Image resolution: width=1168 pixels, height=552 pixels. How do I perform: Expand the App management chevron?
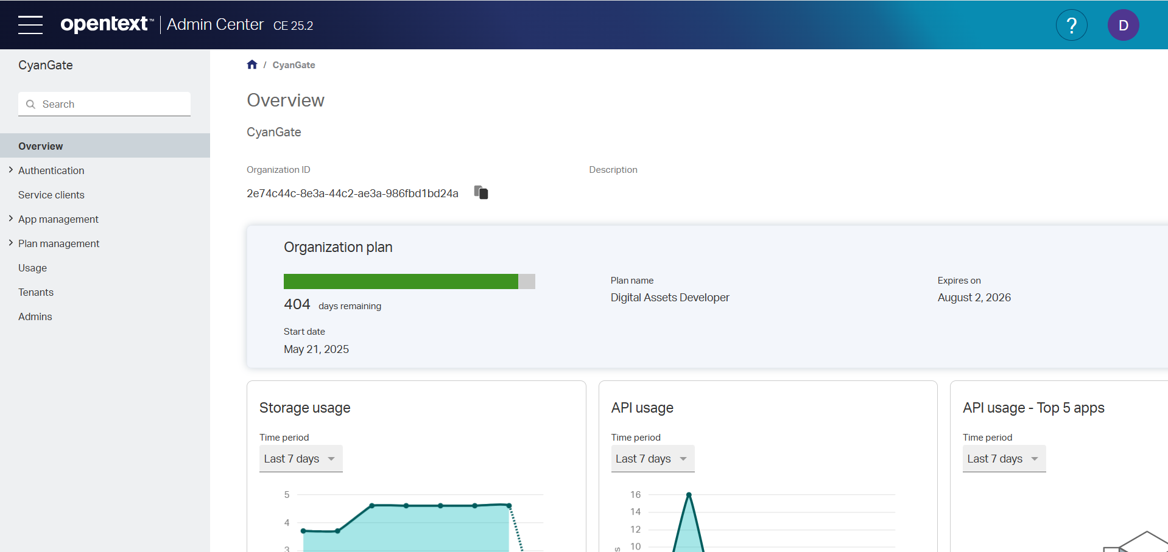point(11,218)
